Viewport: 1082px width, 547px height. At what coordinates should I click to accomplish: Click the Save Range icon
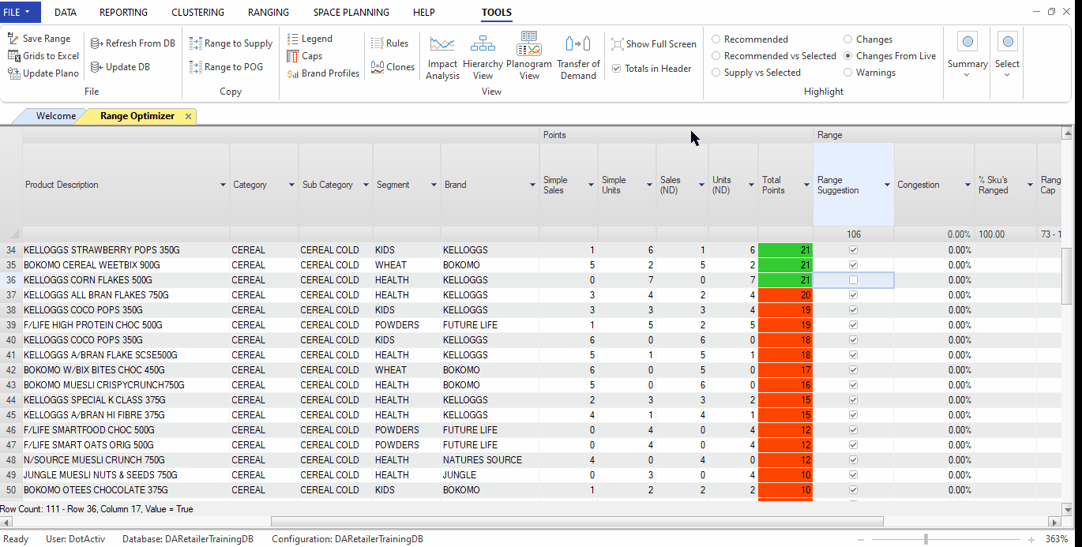[13, 39]
